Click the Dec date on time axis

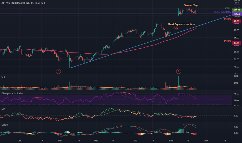(x=96, y=140)
